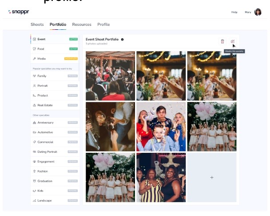Image resolution: width=270 pixels, height=216 pixels.
Task: Open the Real Estate specialty
Action: coord(55,105)
